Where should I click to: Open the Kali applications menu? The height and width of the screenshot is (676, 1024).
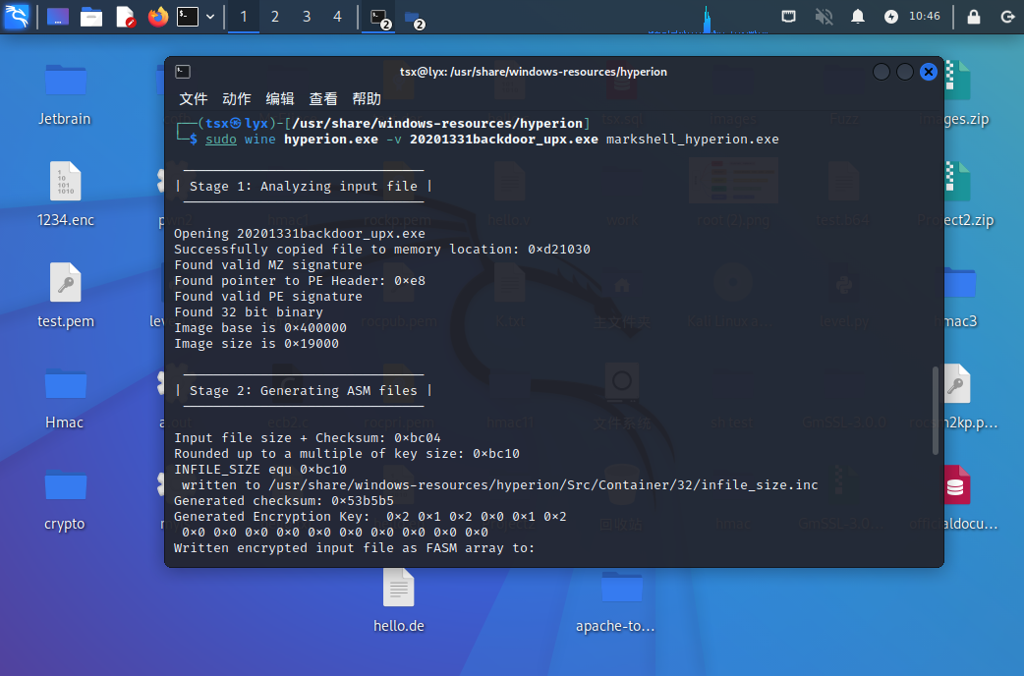[17, 17]
